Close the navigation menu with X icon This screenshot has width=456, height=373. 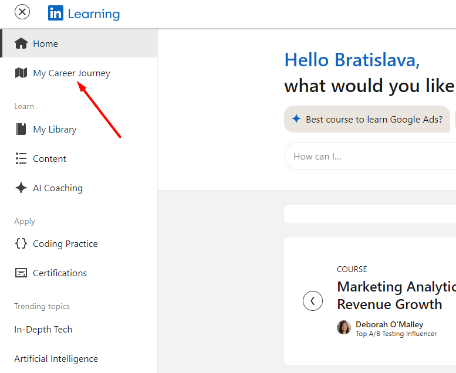coord(22,12)
